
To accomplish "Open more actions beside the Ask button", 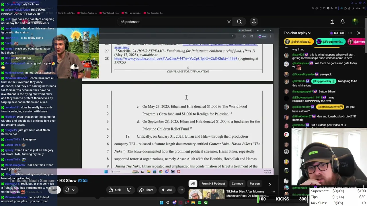I will coord(181,190).
